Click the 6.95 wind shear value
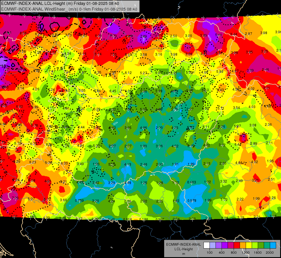Viewport: 281px width, 258px height. [159, 73]
